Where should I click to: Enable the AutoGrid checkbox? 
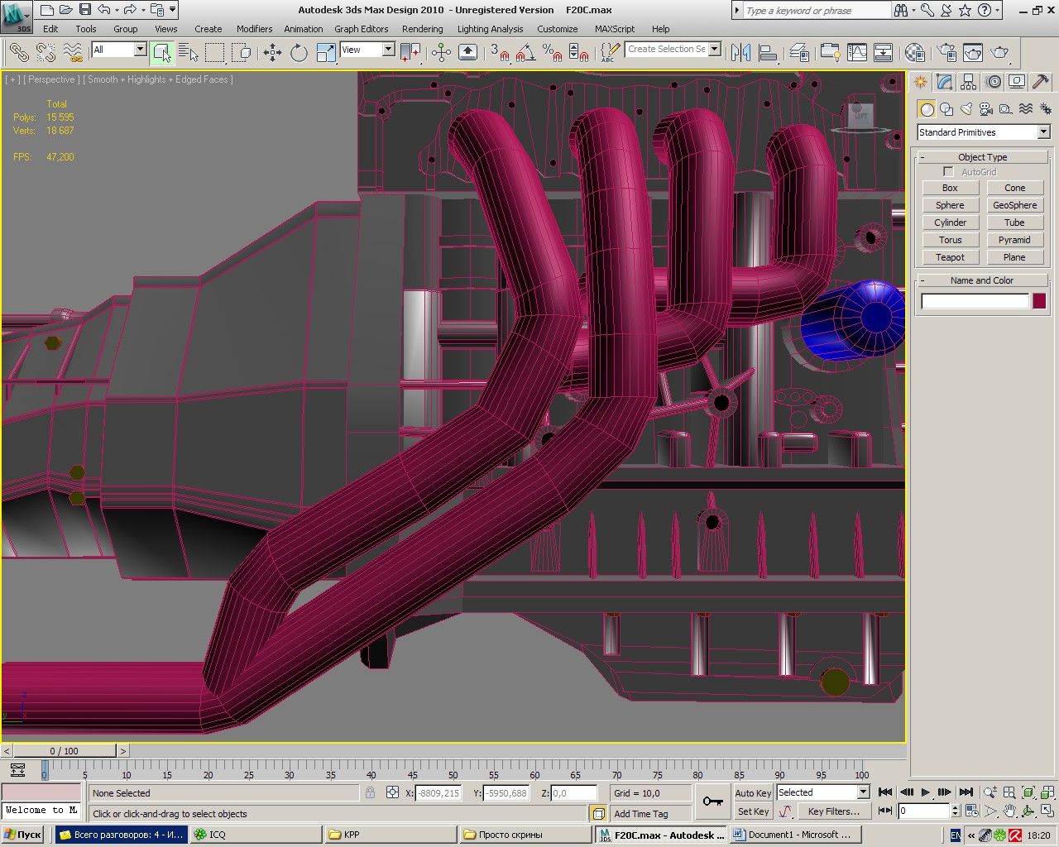948,172
